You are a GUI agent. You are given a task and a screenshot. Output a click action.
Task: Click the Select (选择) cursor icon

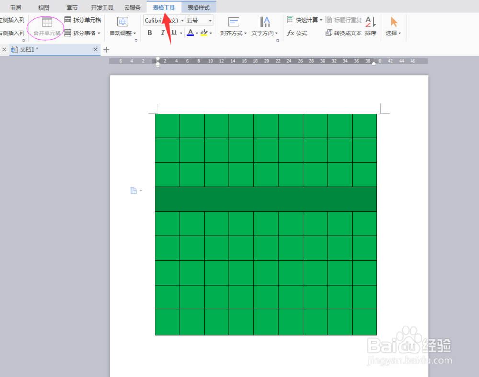pyautogui.click(x=394, y=22)
